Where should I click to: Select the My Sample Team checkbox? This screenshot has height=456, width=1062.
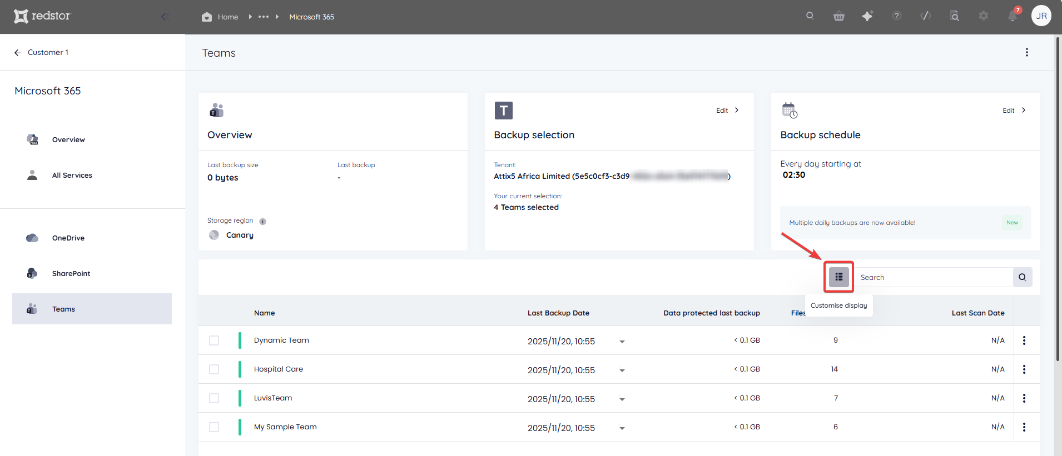click(214, 427)
